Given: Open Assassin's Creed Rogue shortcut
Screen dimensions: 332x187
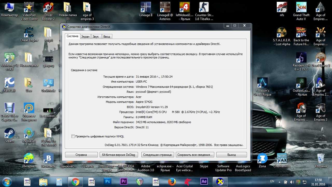Looking at the screenshot, I should point(262,87).
